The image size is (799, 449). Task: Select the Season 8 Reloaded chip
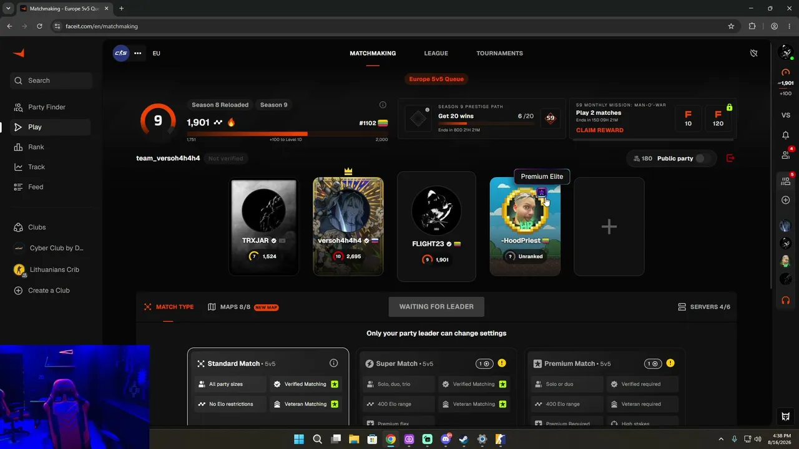pos(220,105)
